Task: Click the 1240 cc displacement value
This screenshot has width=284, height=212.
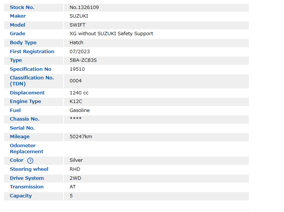Action: (x=79, y=93)
